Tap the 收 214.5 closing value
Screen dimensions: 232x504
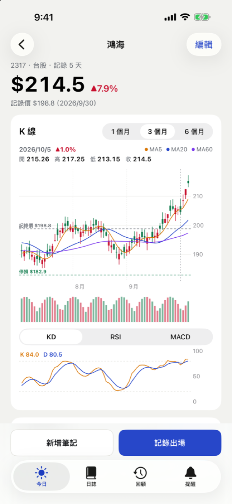tap(138, 159)
